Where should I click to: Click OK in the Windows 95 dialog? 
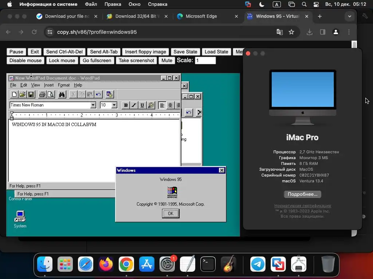tap(171, 214)
